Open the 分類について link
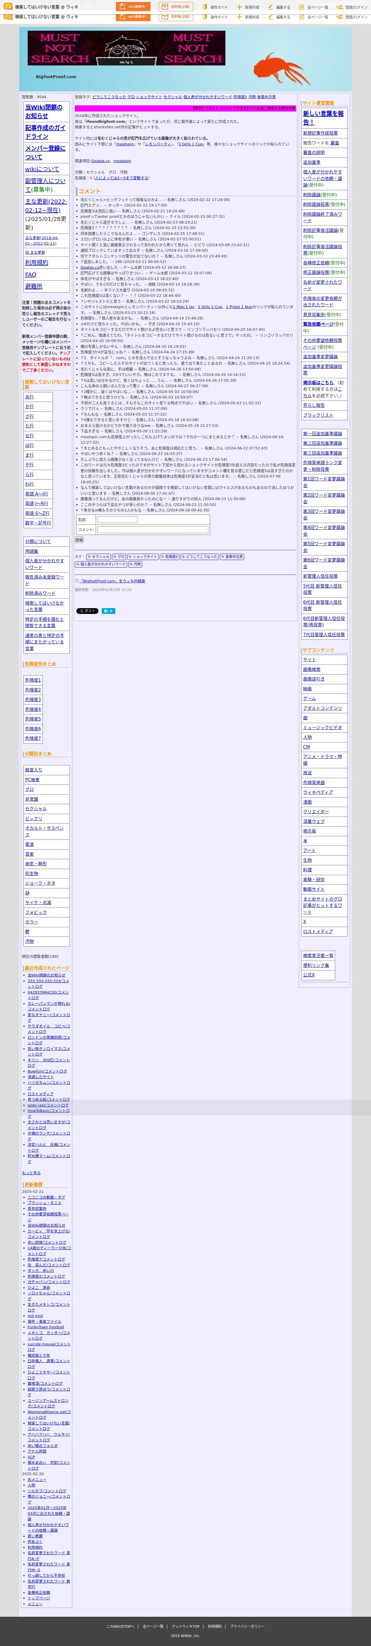 tap(38, 541)
